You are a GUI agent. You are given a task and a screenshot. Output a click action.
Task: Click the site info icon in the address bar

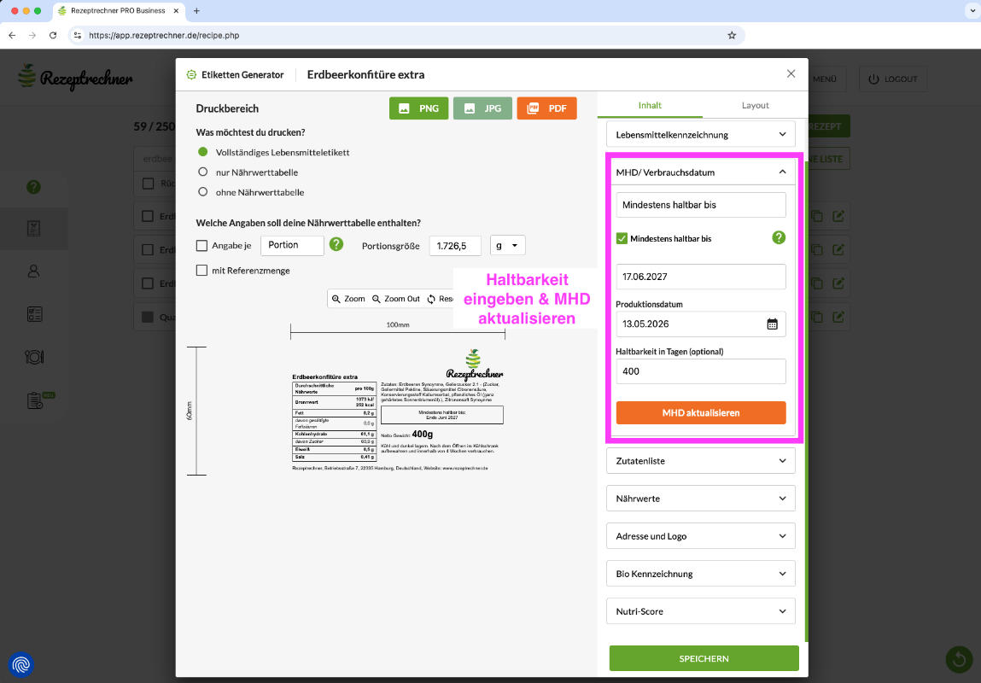pos(78,36)
